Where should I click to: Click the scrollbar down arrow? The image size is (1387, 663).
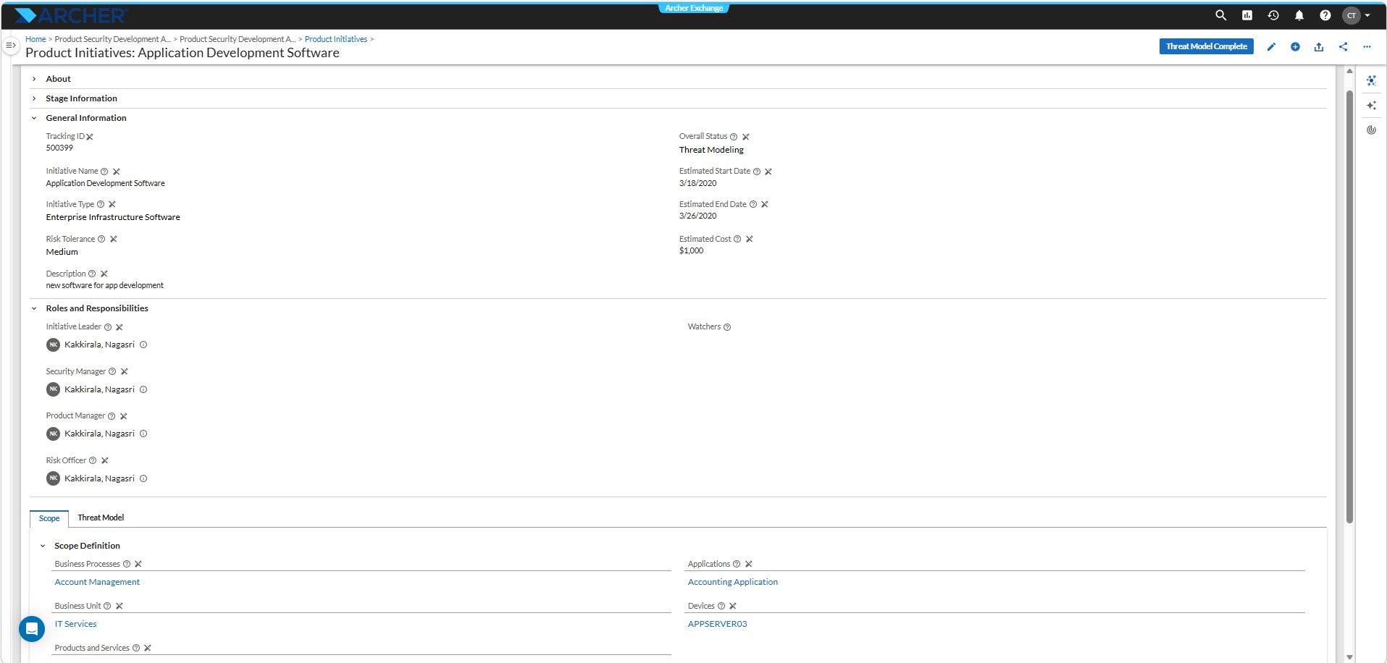pyautogui.click(x=1349, y=657)
